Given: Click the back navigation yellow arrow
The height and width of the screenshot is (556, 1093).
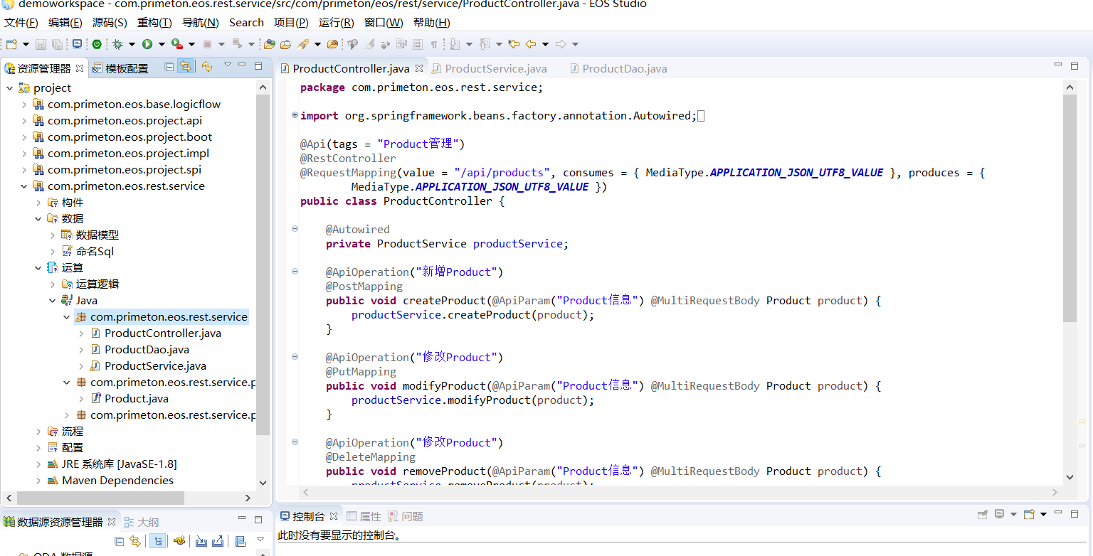Looking at the screenshot, I should [x=530, y=44].
